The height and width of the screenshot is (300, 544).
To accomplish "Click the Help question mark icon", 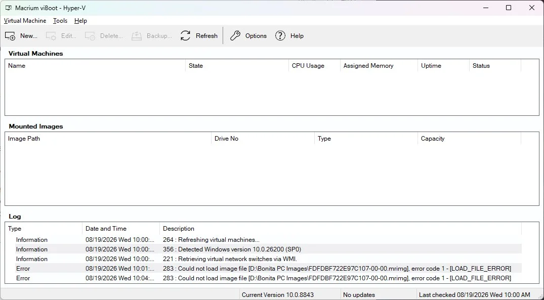I will [x=280, y=36].
